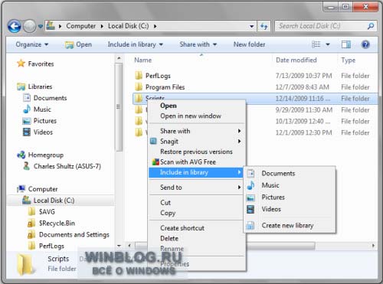
Task: Select Homegroup in the navigation pane
Action: pyautogui.click(x=46, y=155)
